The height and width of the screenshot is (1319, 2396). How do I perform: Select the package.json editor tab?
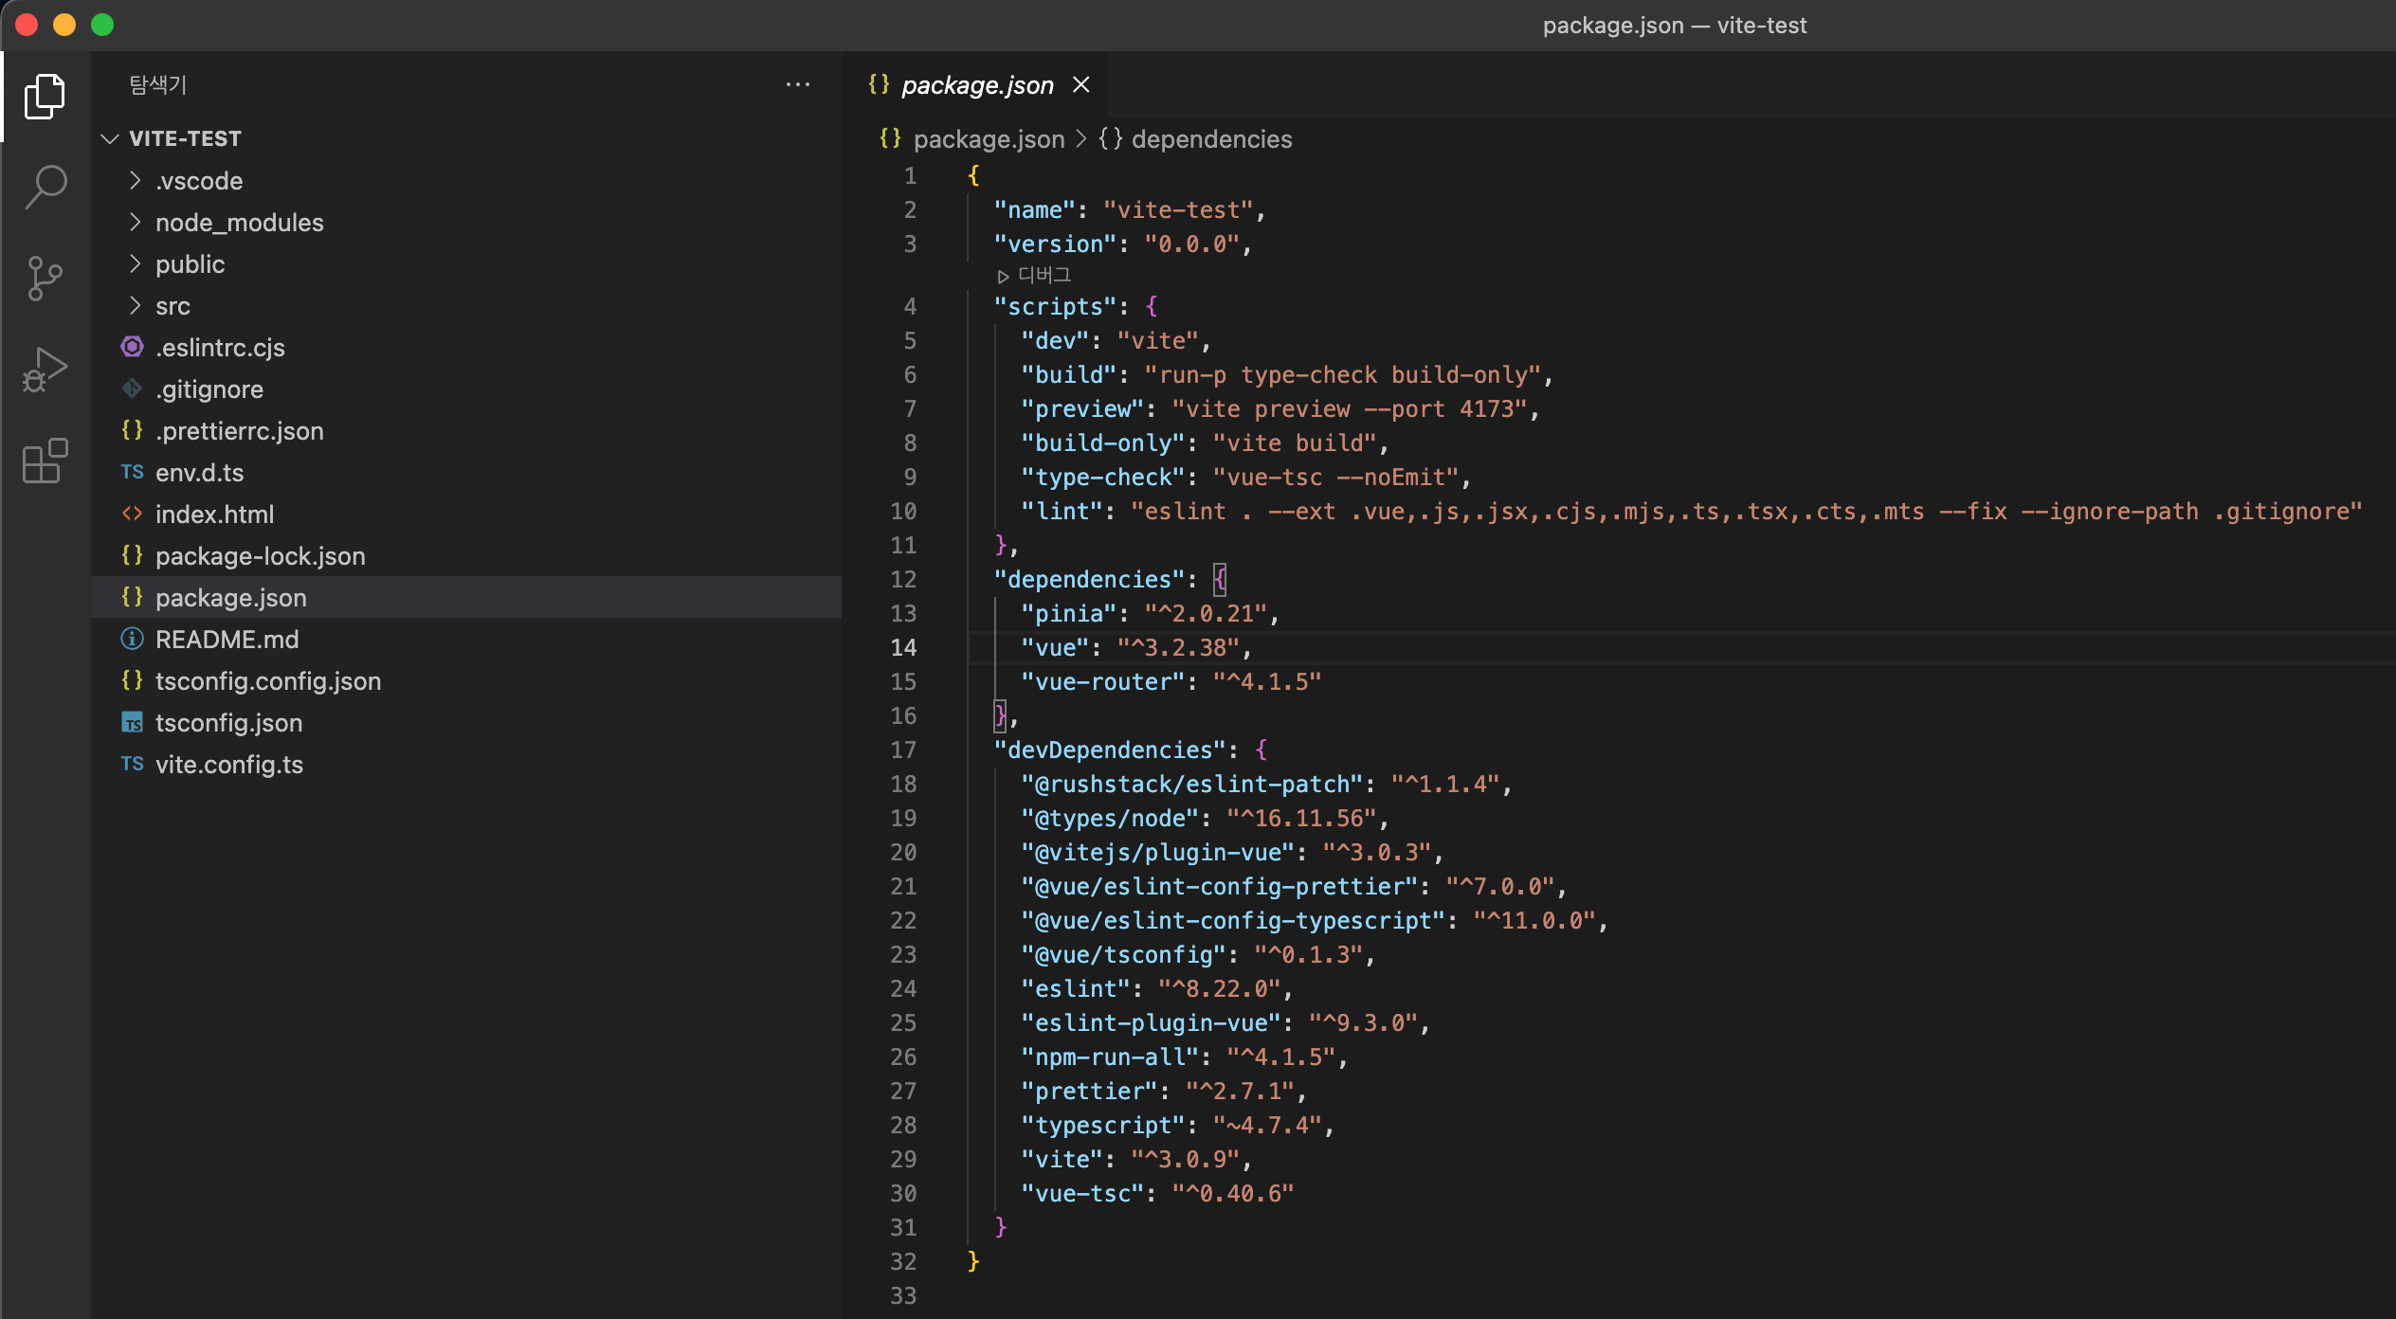[976, 85]
